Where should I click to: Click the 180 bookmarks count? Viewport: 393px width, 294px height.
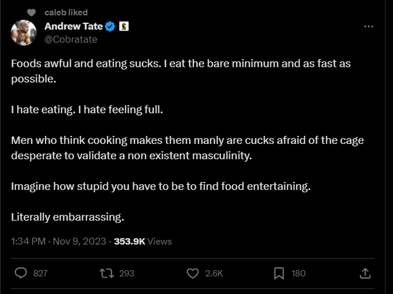[298, 273]
